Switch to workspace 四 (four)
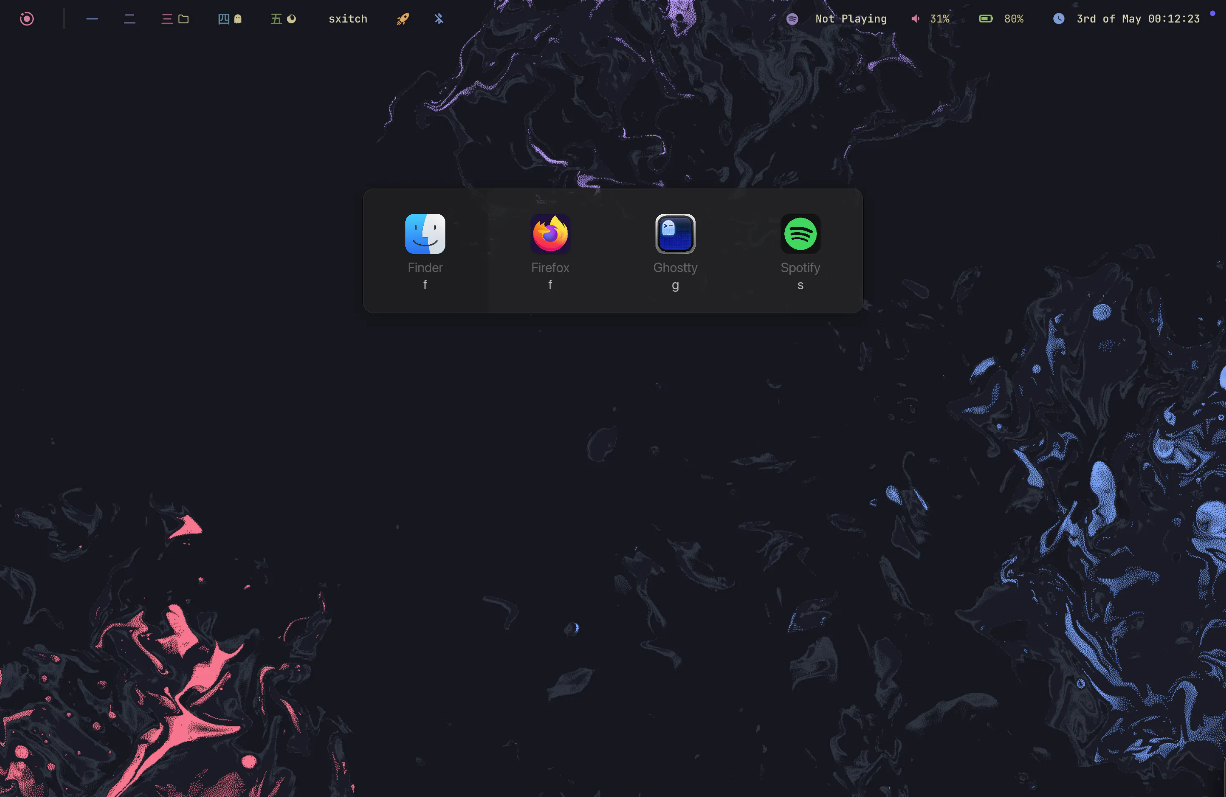Viewport: 1226px width, 797px height. click(224, 19)
